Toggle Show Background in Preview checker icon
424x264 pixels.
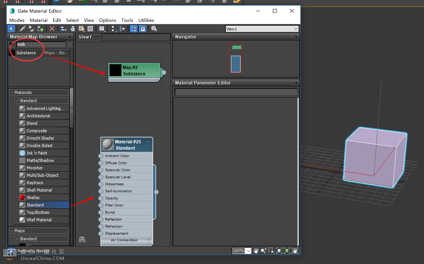90,29
